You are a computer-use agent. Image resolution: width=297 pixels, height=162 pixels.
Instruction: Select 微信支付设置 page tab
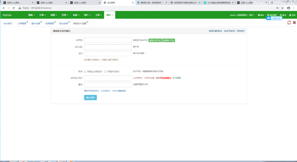80,23
